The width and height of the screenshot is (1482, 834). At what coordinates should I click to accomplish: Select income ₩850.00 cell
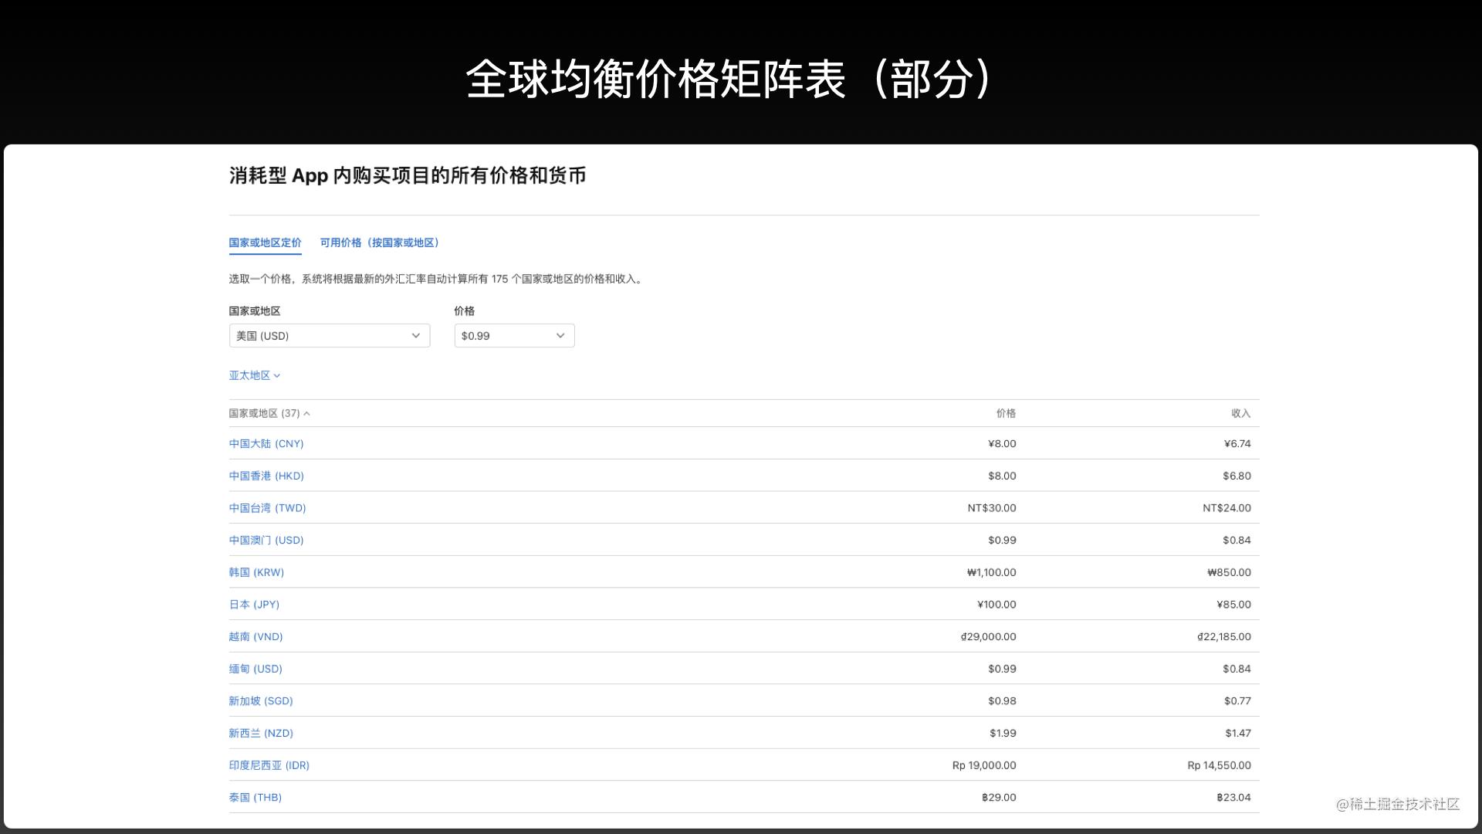[x=1229, y=572]
